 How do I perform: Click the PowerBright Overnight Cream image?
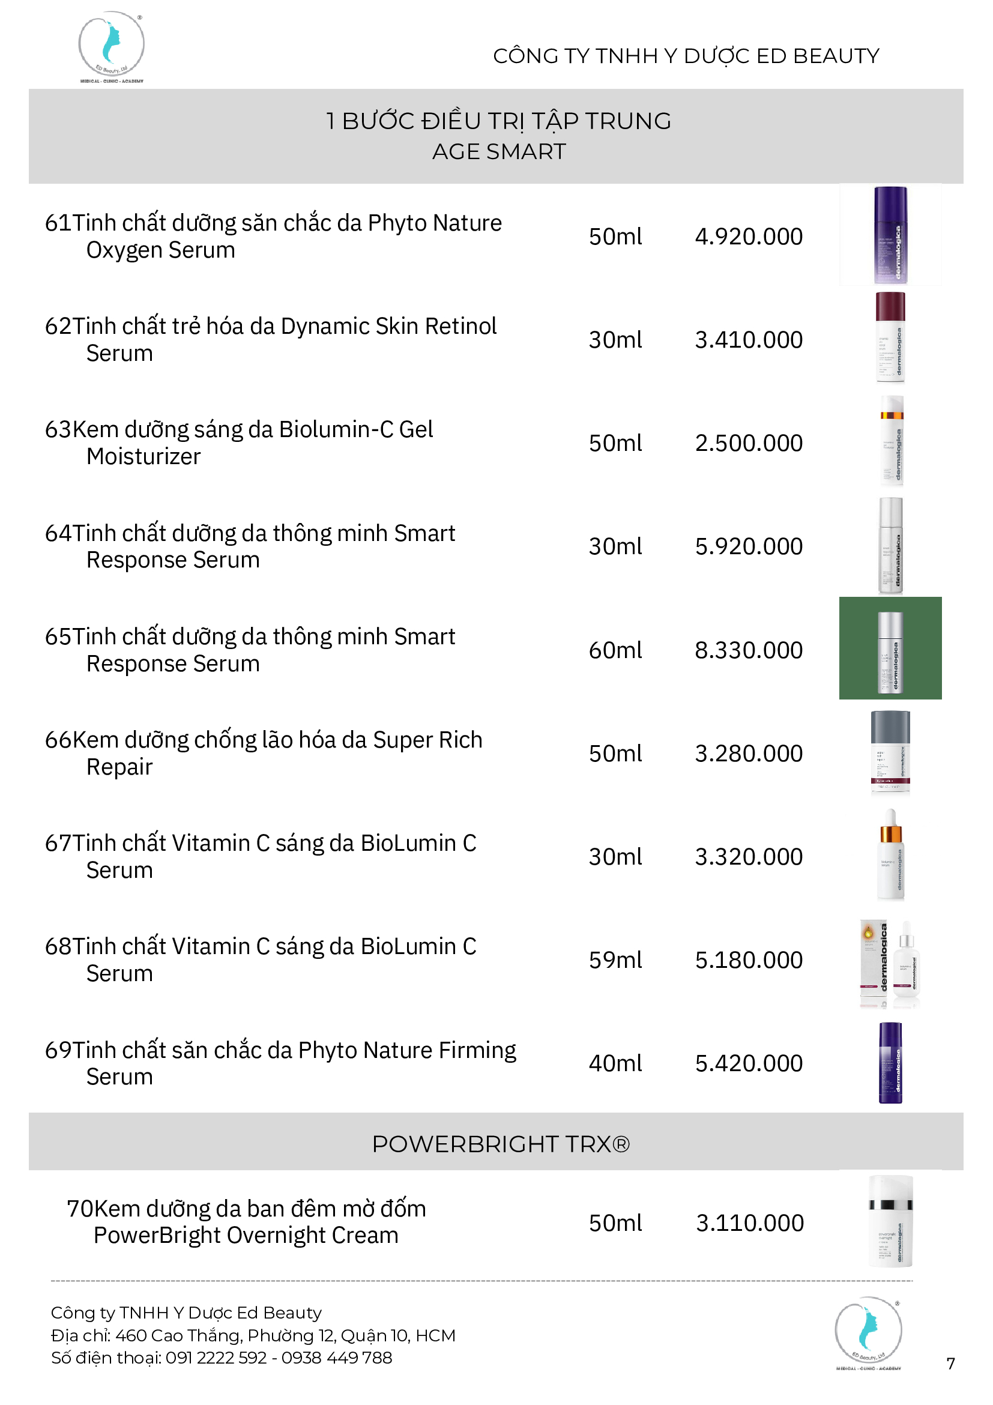(x=890, y=1221)
